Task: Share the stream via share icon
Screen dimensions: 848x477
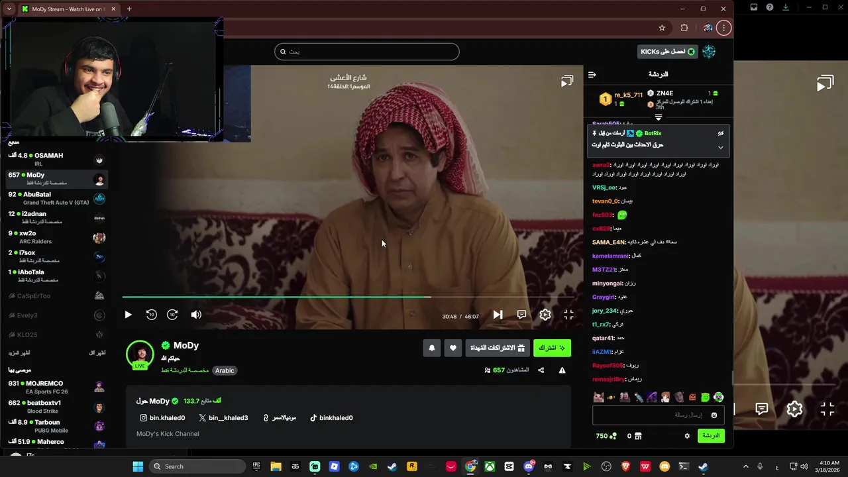Action: pos(541,370)
